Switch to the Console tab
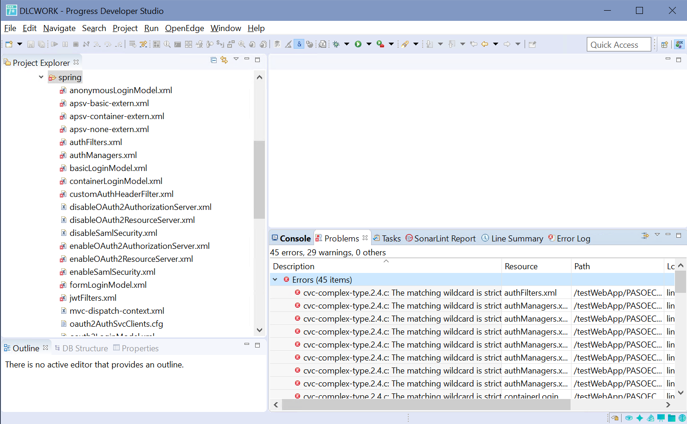The image size is (687, 424). [291, 238]
